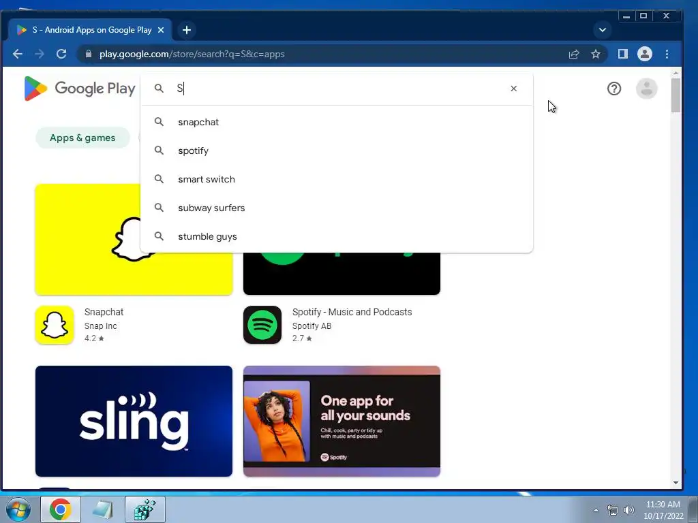Open Spotify - Music and Podcasts link
The width and height of the screenshot is (698, 523).
click(x=352, y=312)
